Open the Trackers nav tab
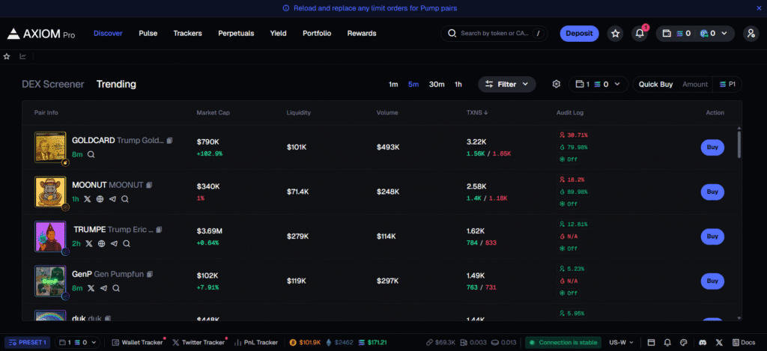The width and height of the screenshot is (767, 351). coord(187,34)
